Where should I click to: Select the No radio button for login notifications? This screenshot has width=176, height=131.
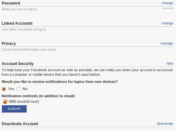pos(18,89)
